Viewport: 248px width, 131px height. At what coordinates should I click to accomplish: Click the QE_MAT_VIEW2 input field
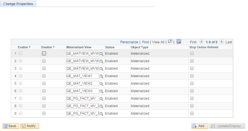tap(82, 84)
